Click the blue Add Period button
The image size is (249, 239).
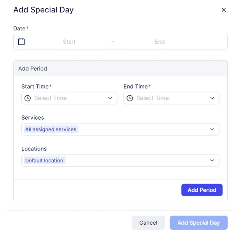(202, 190)
